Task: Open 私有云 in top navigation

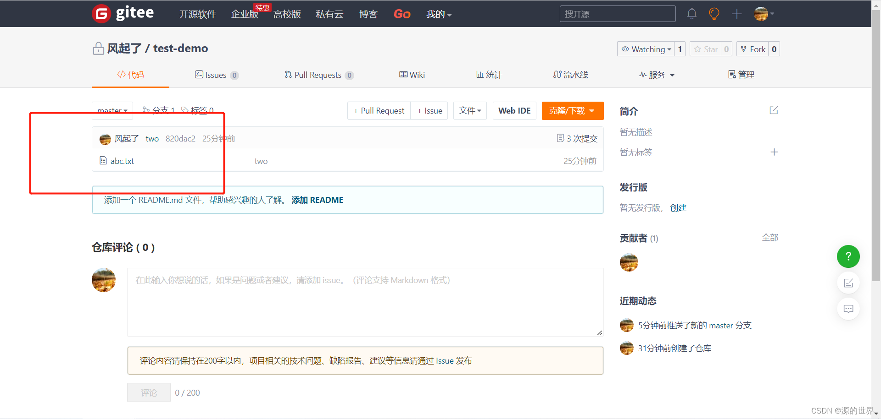Action: (329, 14)
